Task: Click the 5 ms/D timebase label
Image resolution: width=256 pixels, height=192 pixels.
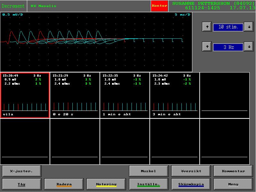Action: [x=182, y=14]
